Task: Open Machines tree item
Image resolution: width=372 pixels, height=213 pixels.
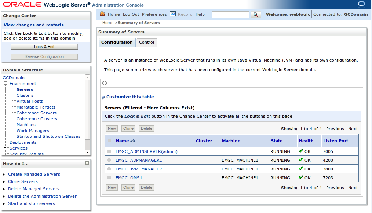Action: (x=26, y=125)
